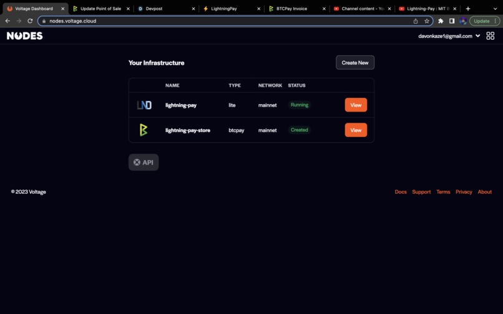503x314 pixels.
Task: Open the browser extensions puzzle icon
Action: (x=441, y=21)
